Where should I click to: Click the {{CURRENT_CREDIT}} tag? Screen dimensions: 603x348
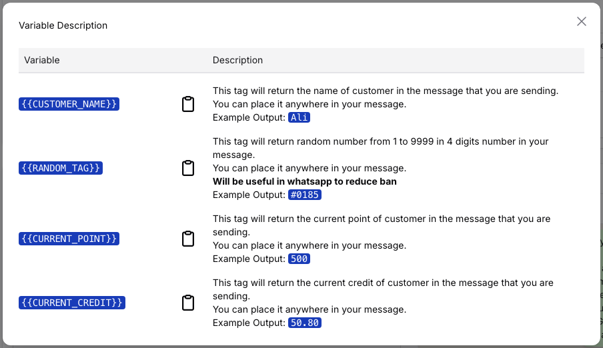[72, 303]
